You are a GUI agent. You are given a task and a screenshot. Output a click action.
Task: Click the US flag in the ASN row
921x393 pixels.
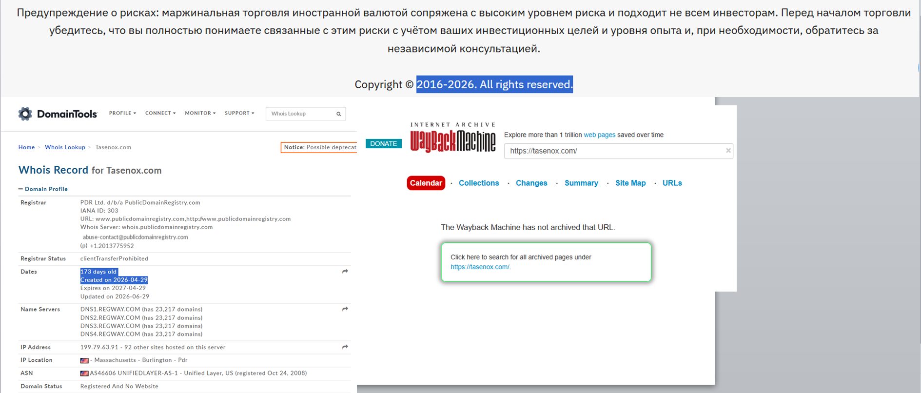(x=84, y=373)
